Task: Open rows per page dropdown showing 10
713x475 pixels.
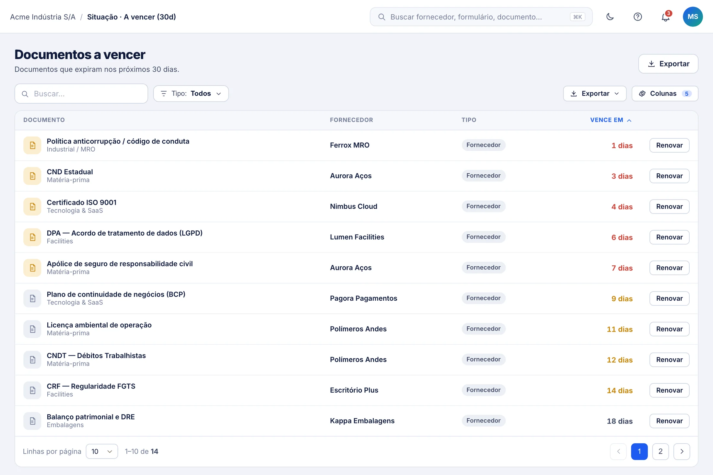Action: (102, 451)
